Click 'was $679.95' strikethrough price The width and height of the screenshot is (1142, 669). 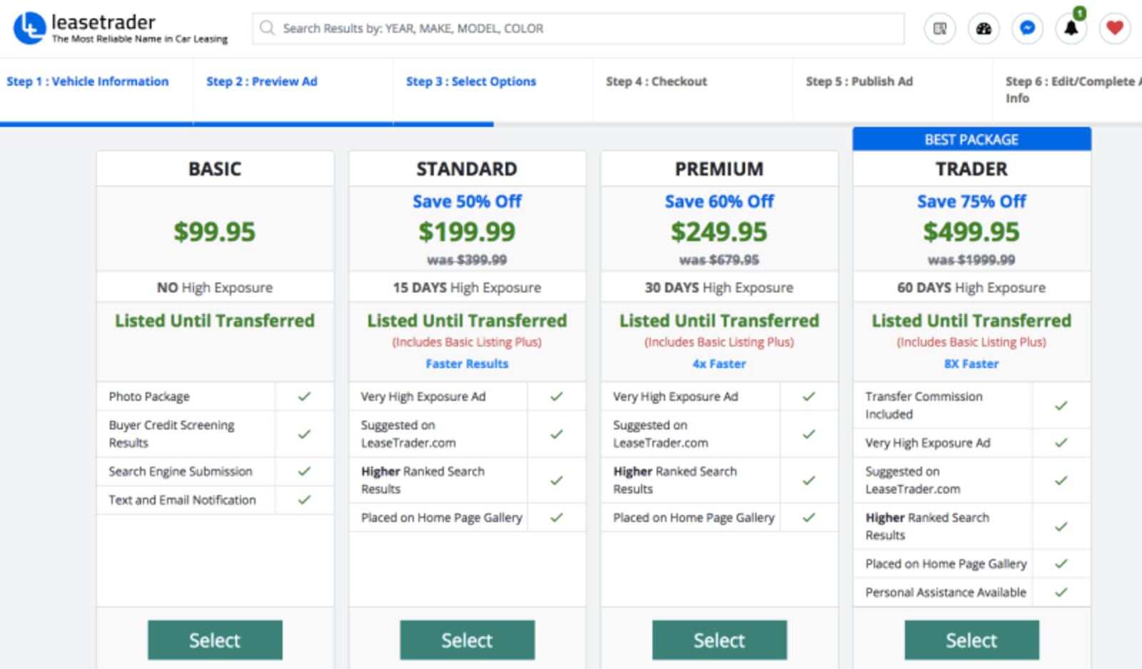[719, 260]
